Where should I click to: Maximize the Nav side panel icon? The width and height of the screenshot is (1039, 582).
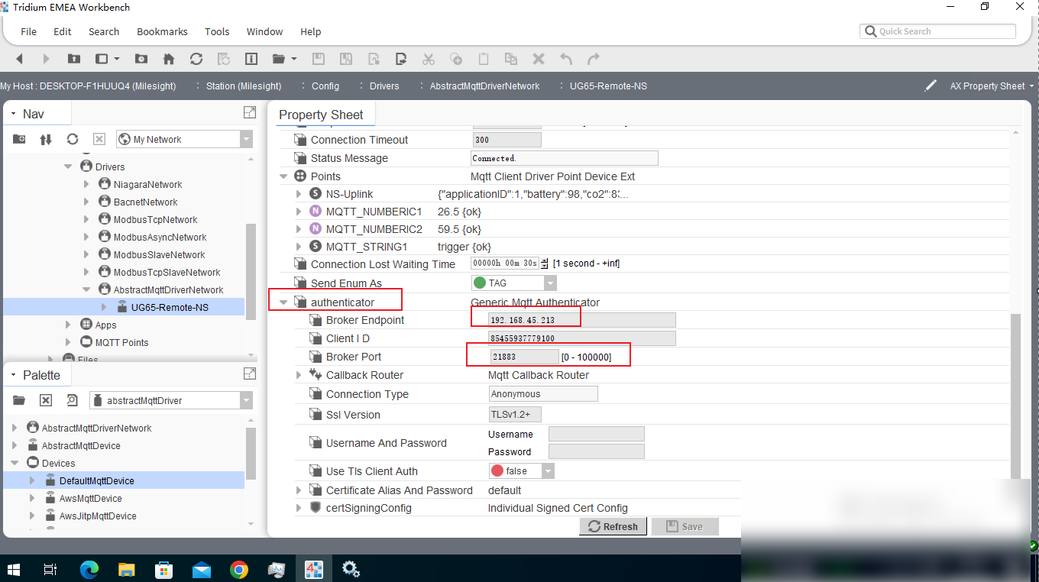point(250,113)
